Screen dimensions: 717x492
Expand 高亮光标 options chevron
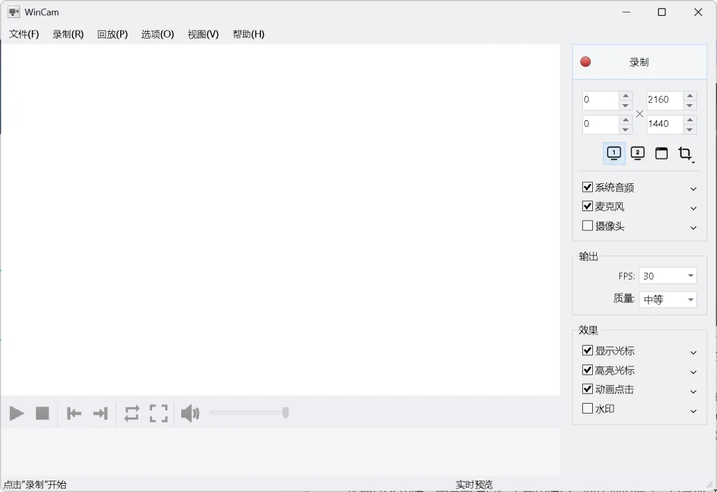[x=693, y=372]
